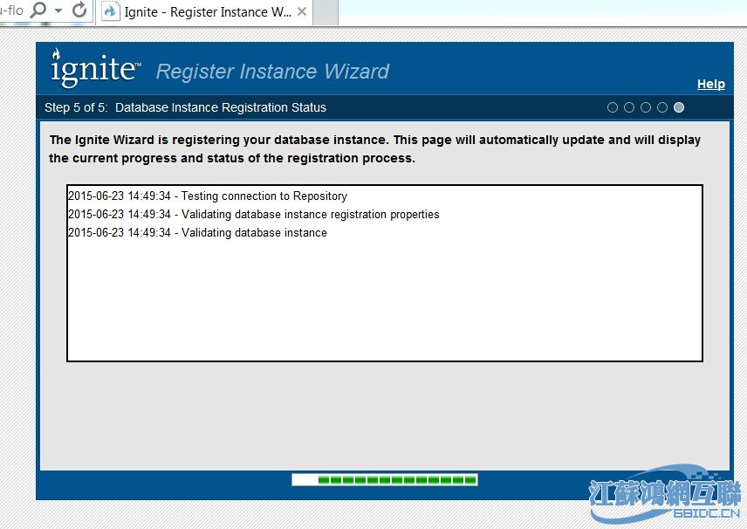Select the third step indicator circle
This screenshot has width=747, height=529.
(x=646, y=107)
